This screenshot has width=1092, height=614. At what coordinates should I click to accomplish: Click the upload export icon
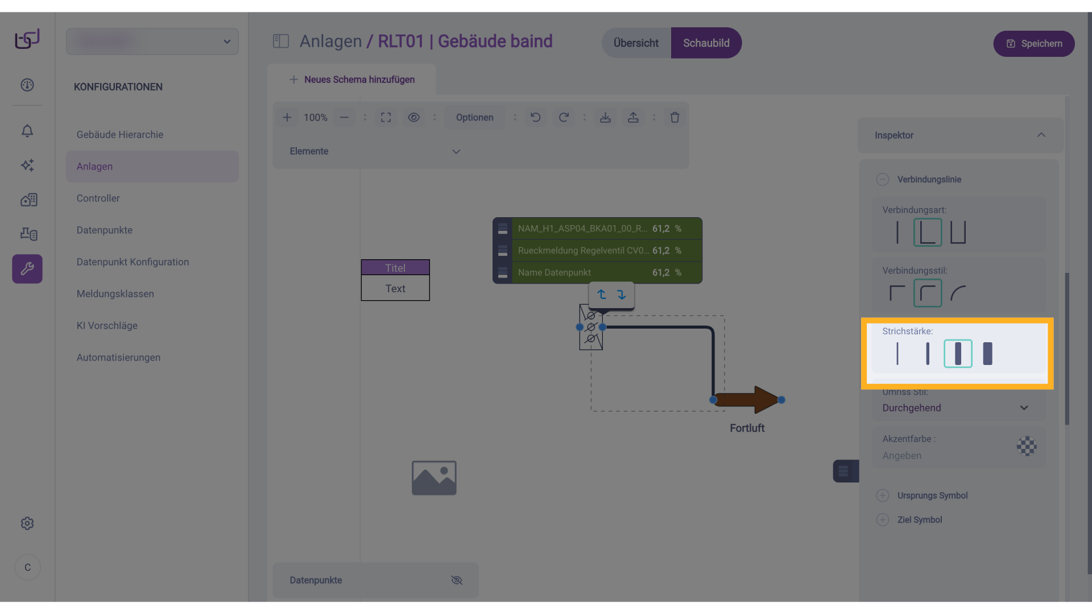pos(633,117)
